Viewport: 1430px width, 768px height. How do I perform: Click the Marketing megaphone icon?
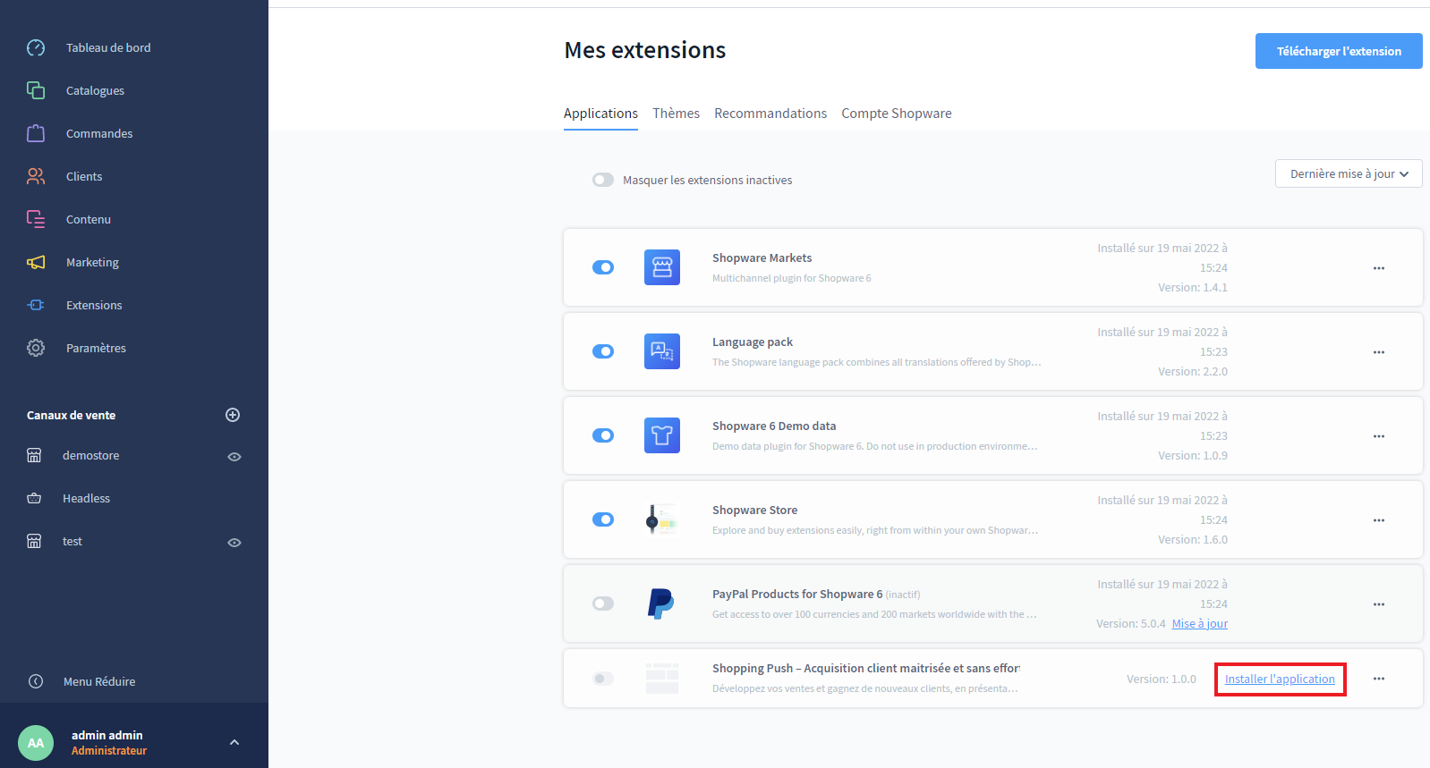pyautogui.click(x=36, y=262)
